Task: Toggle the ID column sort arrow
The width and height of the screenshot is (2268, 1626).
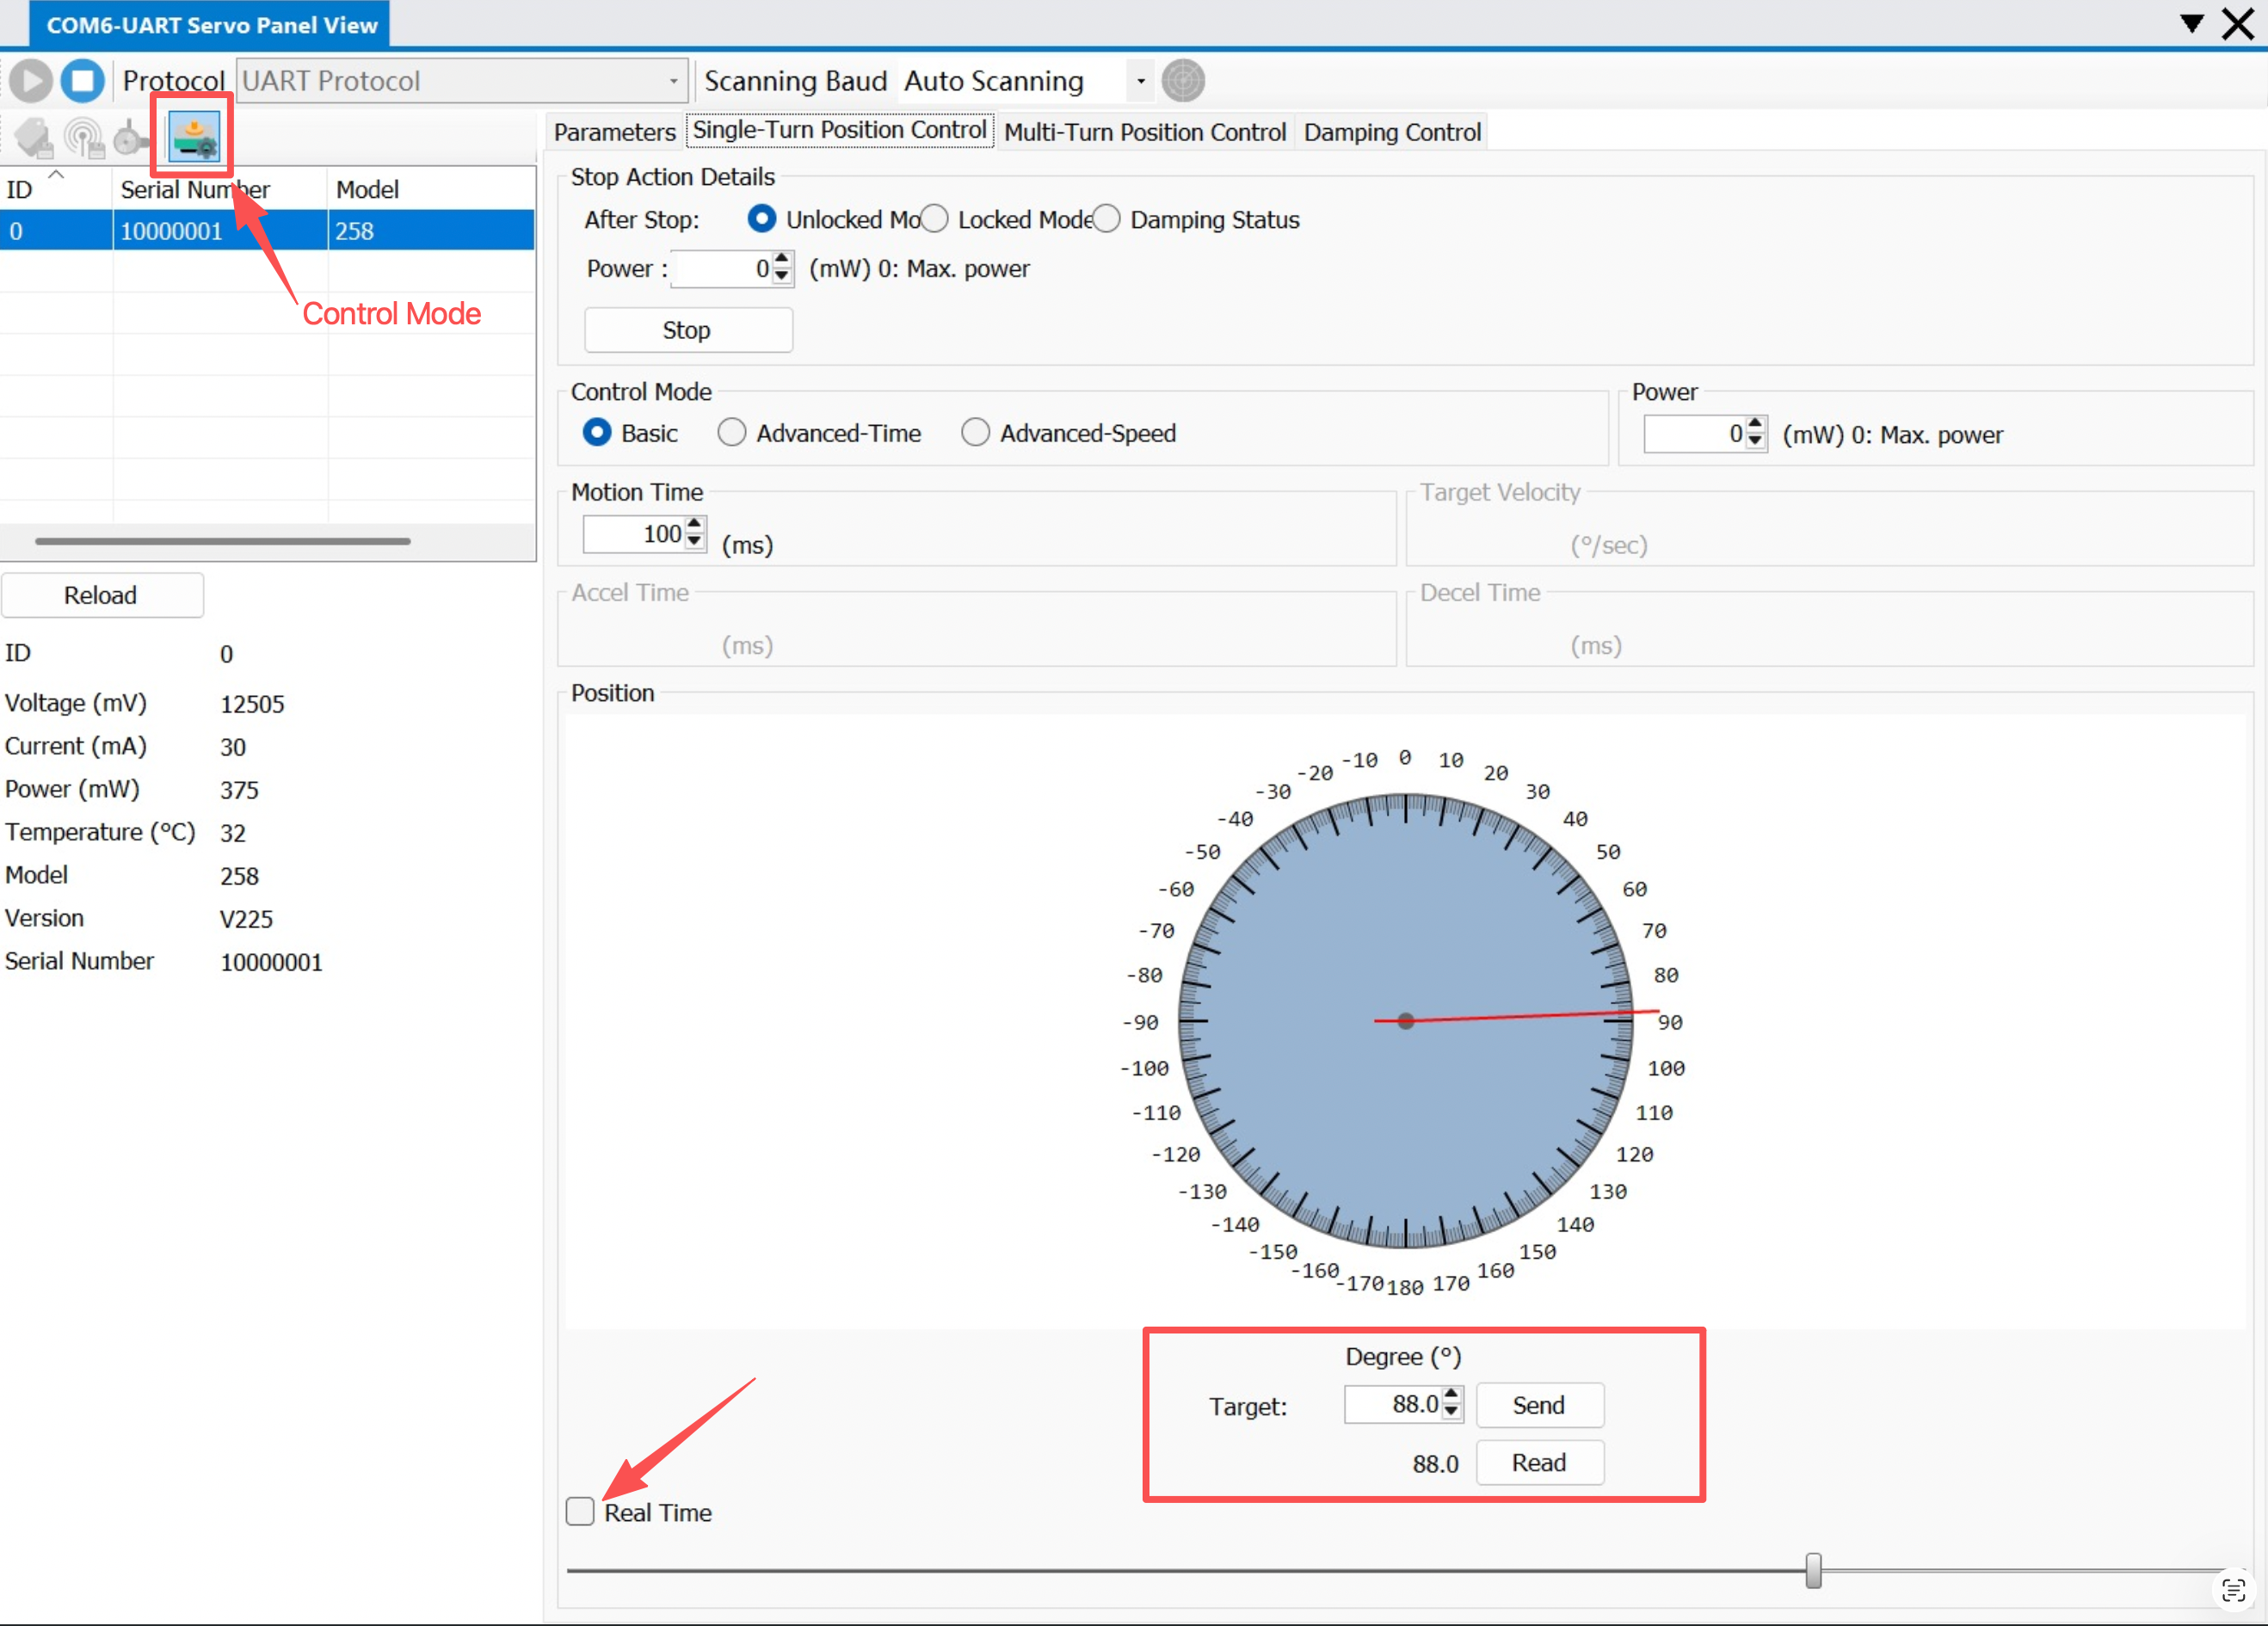Action: click(x=57, y=175)
